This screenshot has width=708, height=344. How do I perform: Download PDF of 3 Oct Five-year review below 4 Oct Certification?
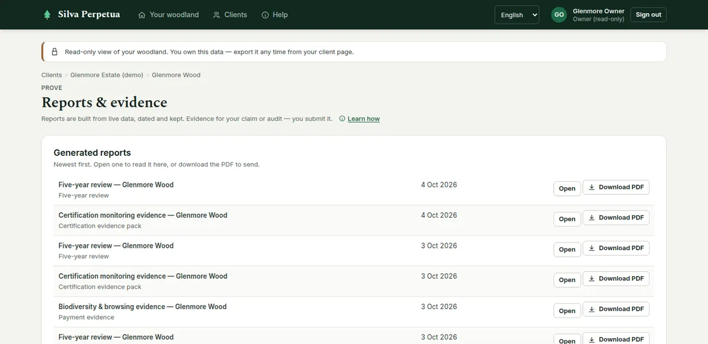tap(616, 248)
